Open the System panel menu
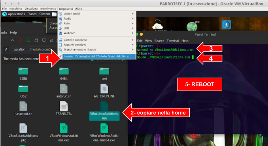268x146 pixels. pyautogui.click(x=44, y=14)
